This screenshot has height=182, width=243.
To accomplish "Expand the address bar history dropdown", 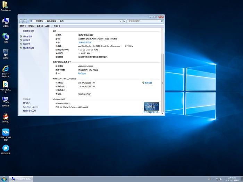I will 120,21.
